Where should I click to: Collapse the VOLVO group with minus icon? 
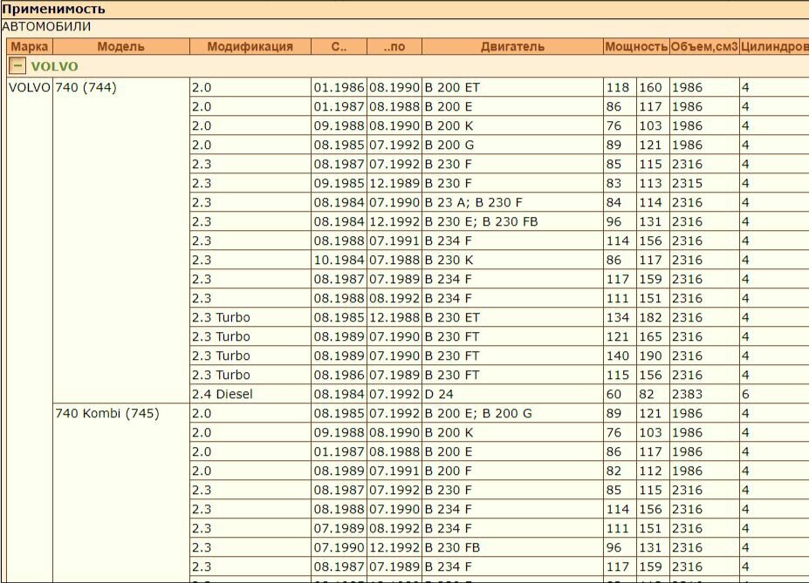[x=17, y=65]
